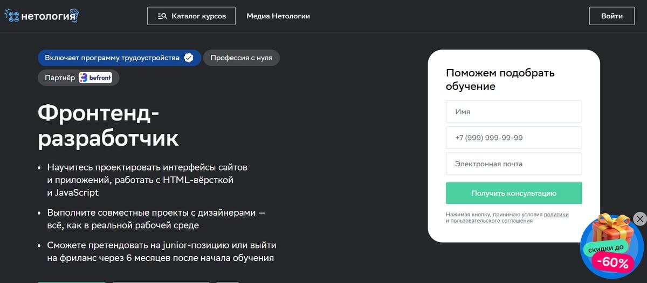
Task: Click the pink -60% discount label
Action: click(x=612, y=263)
